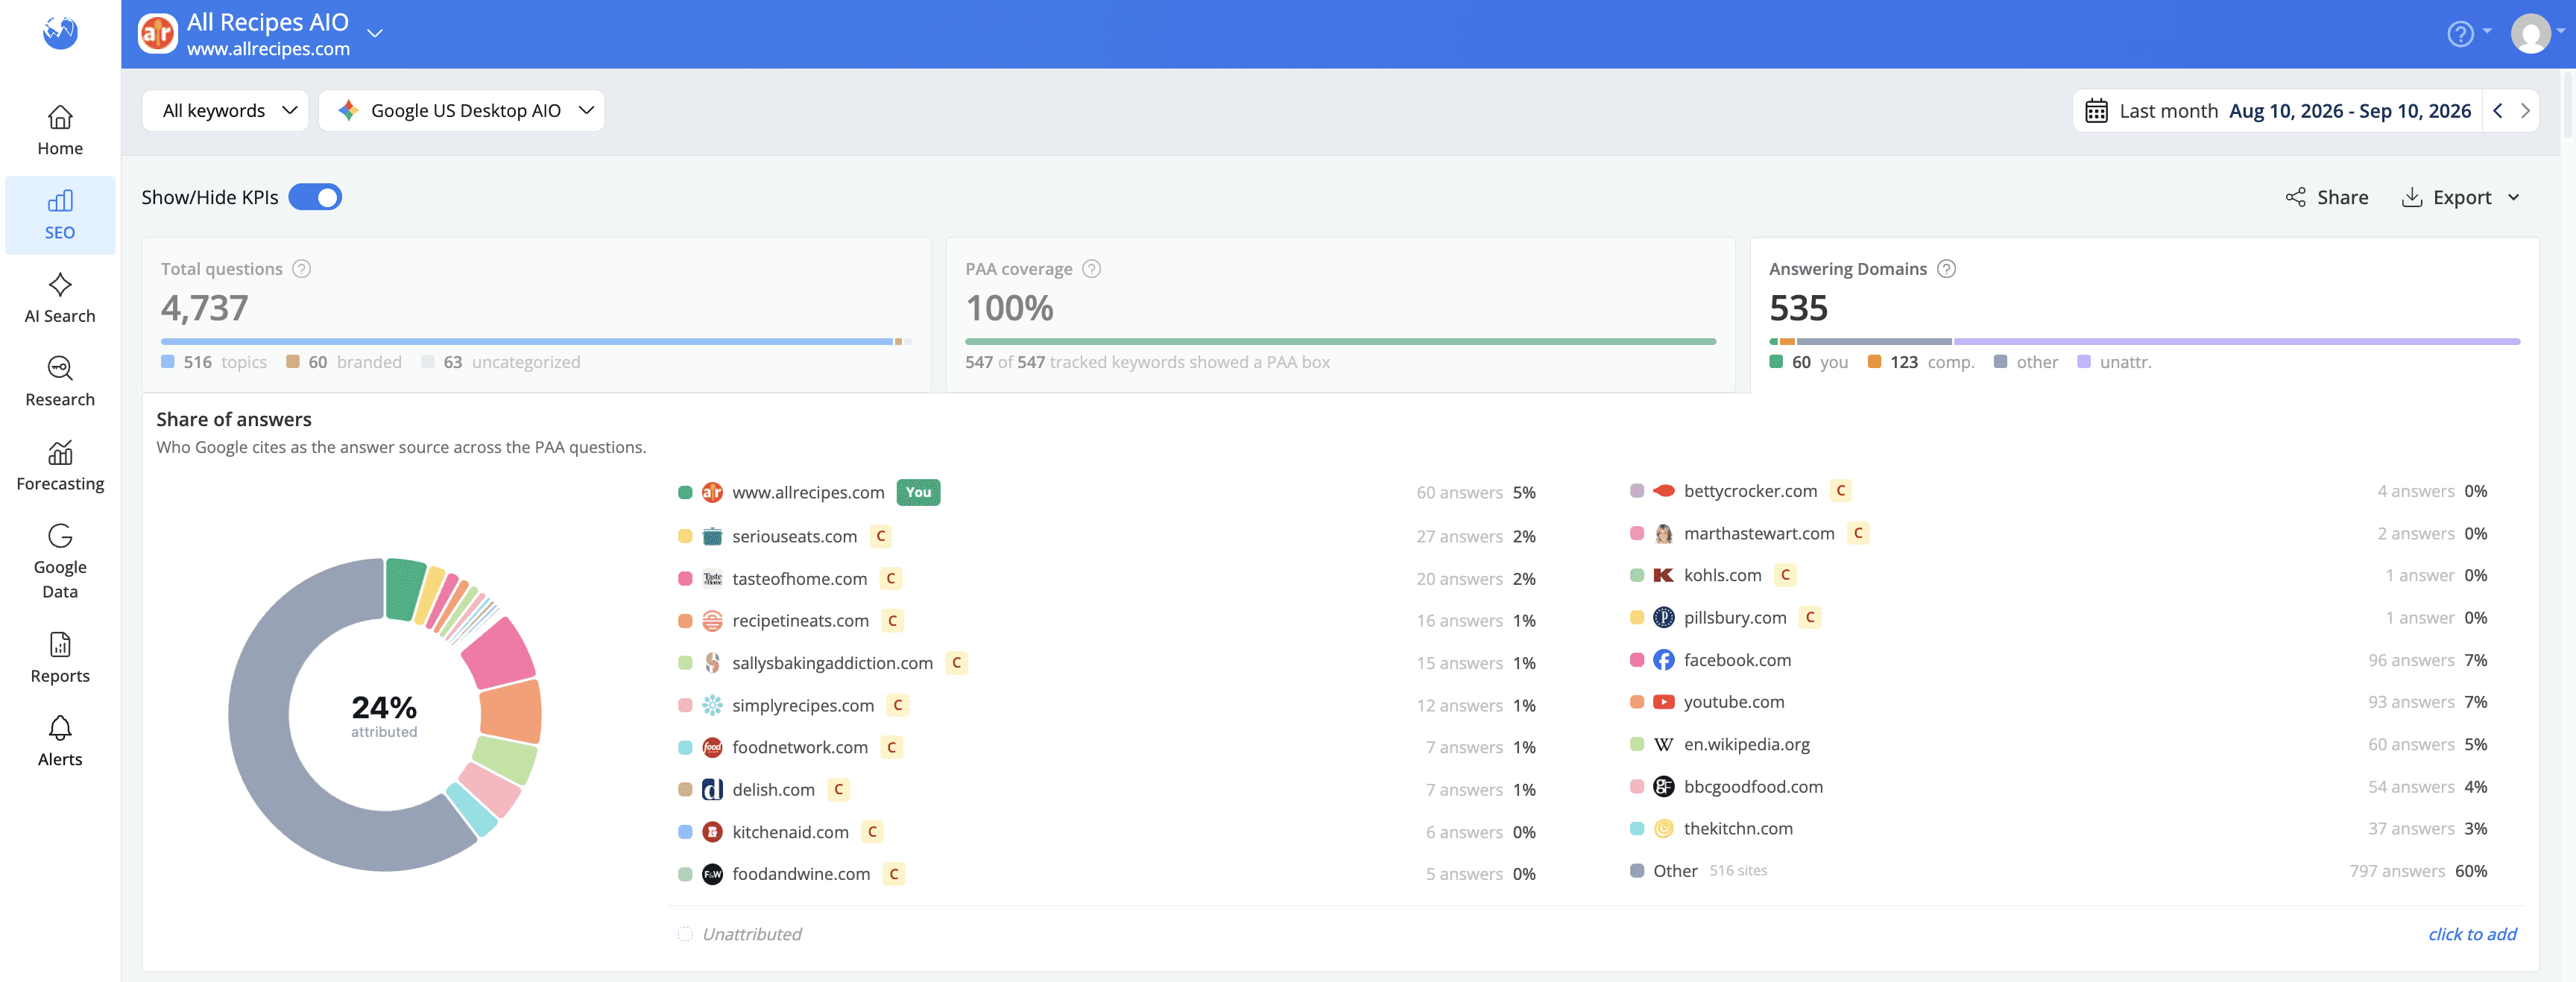
Task: Click the Unattributed row label
Action: coord(752,934)
